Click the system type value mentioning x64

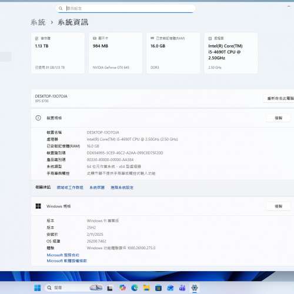[x=114, y=166]
